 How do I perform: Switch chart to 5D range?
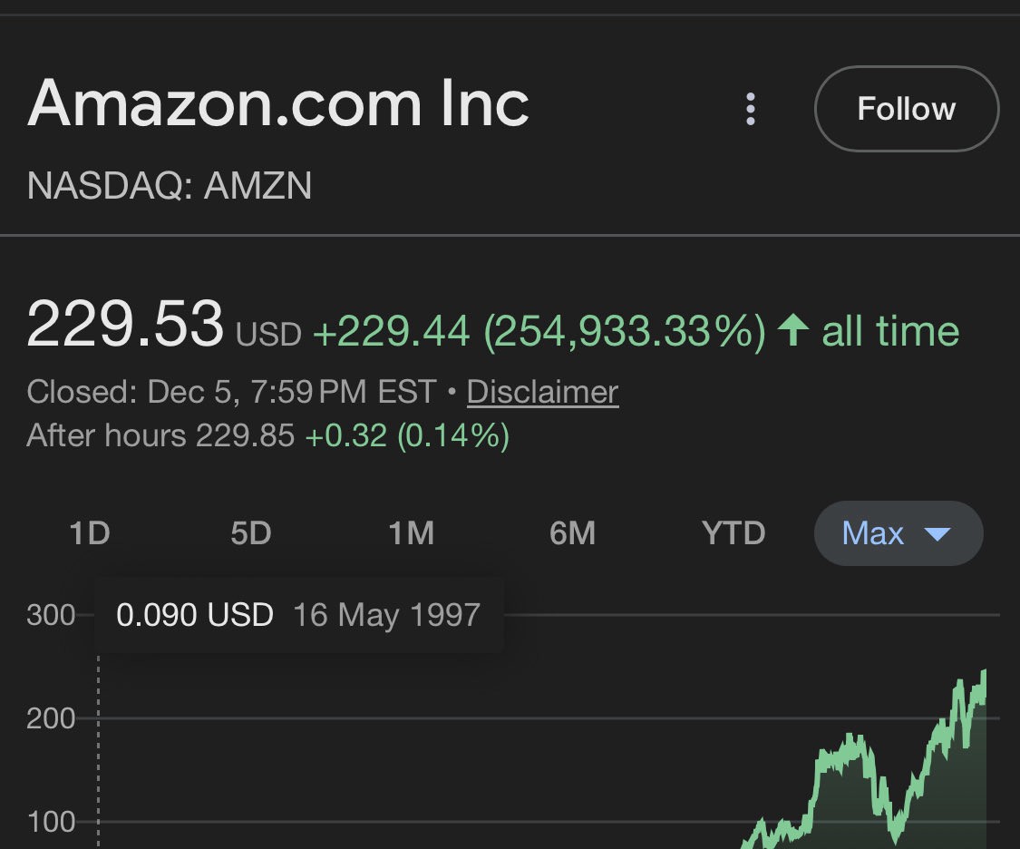click(251, 533)
